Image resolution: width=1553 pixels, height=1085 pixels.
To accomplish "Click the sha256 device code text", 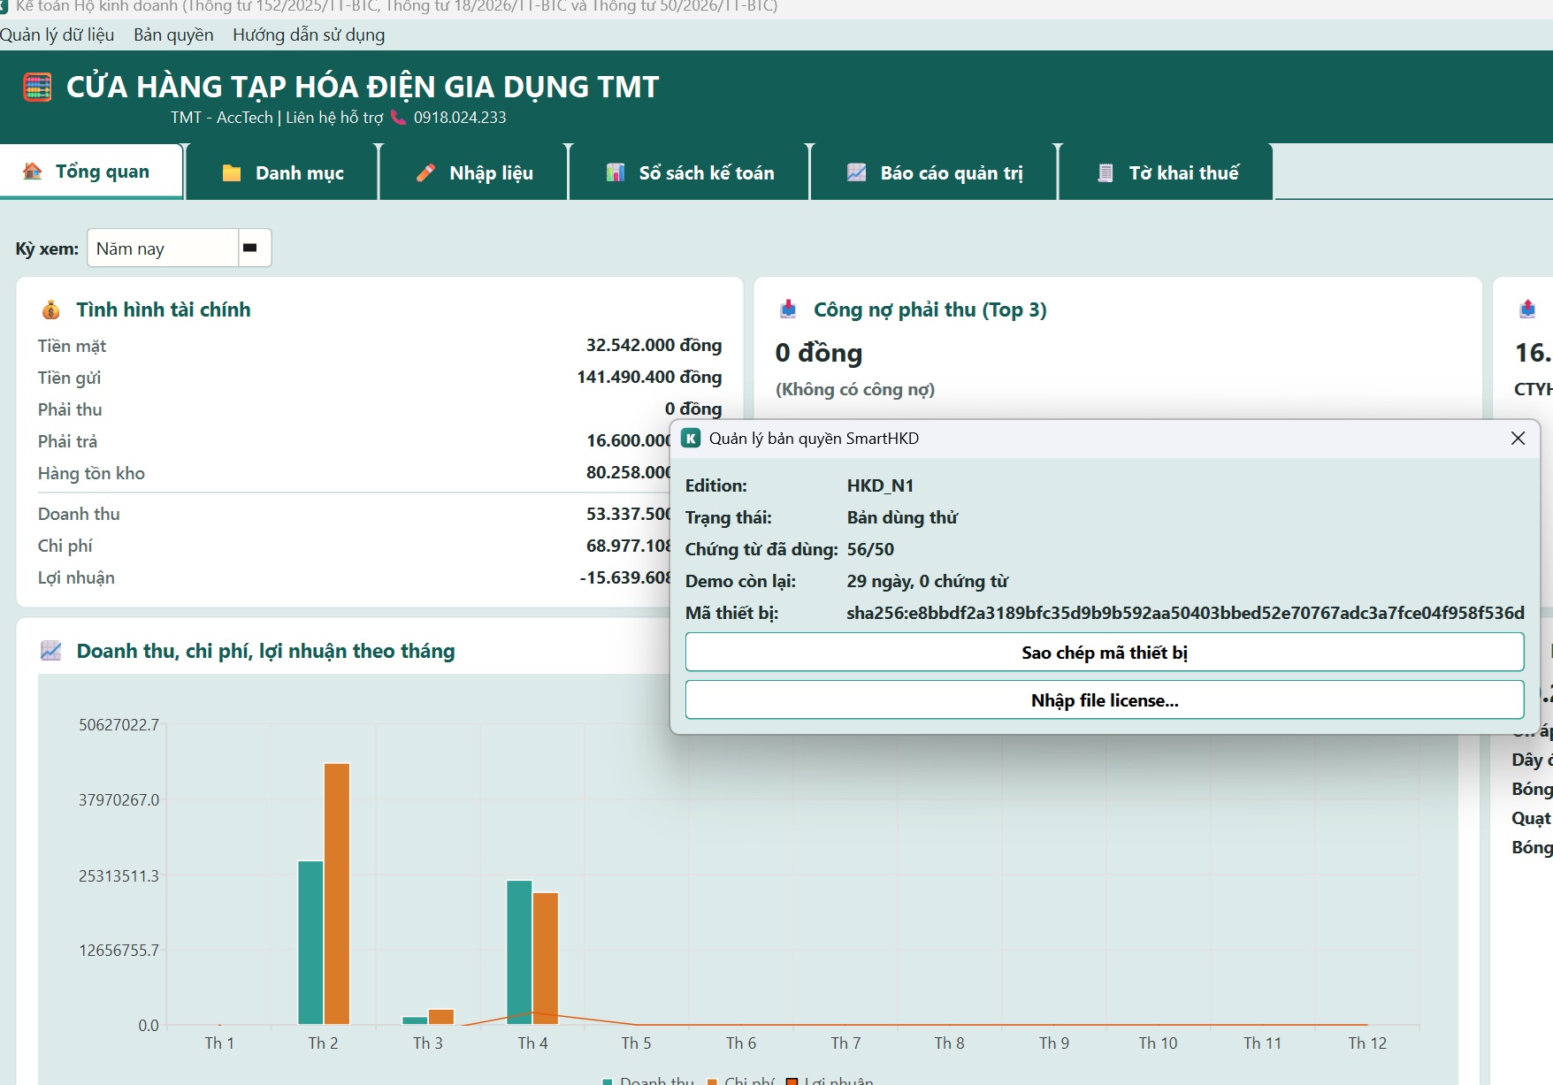I will pos(1185,613).
